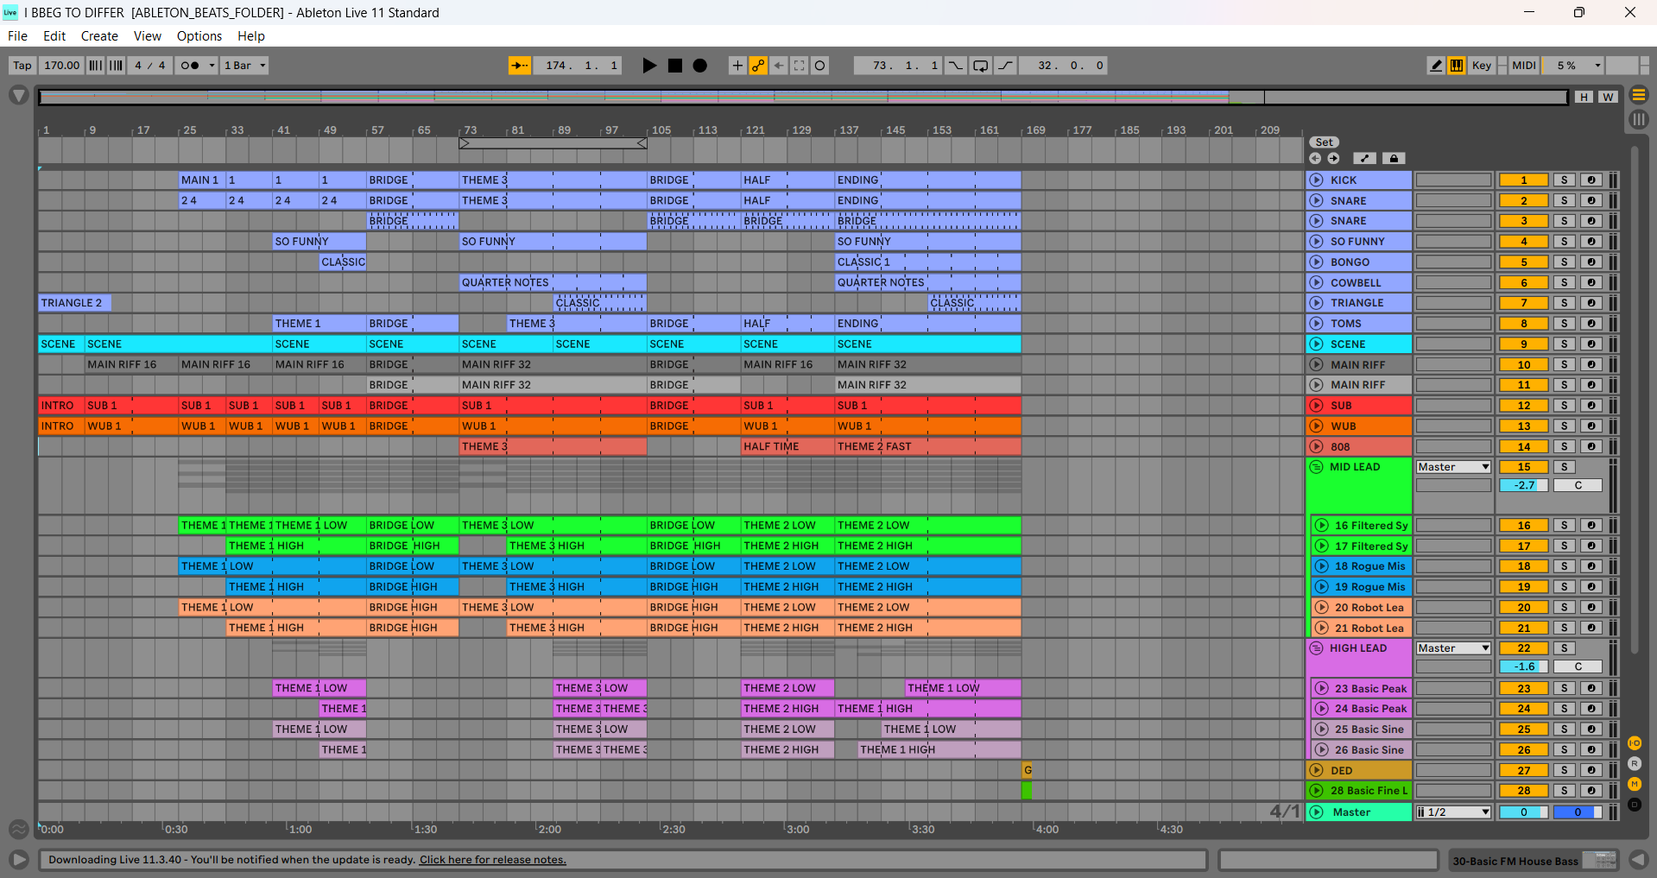Click the Re-enable Automation arrow

click(x=779, y=66)
